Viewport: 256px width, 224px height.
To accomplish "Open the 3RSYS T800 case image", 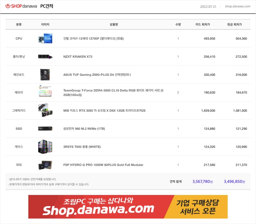I will click(45, 146).
